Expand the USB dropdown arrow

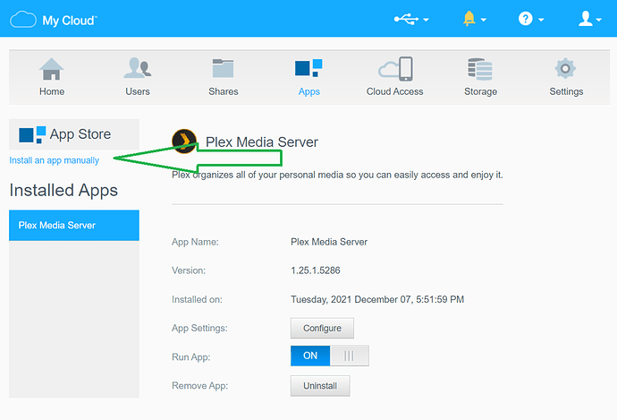(x=426, y=20)
